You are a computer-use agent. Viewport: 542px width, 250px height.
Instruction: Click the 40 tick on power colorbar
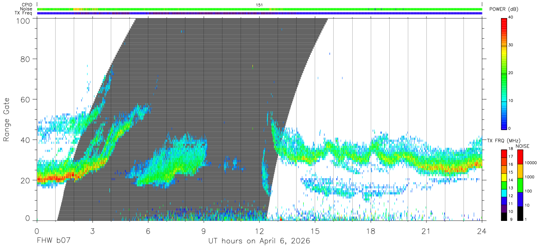[511, 17]
